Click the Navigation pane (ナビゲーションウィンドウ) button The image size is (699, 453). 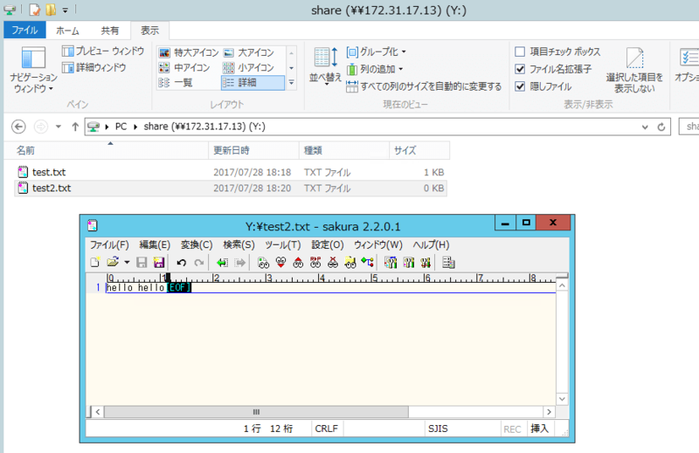coord(34,69)
